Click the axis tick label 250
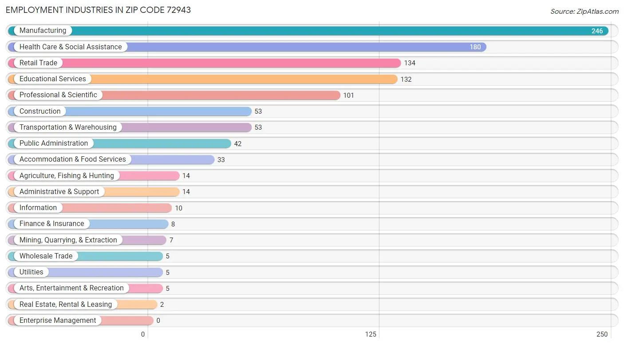624x345 pixels. (602, 334)
